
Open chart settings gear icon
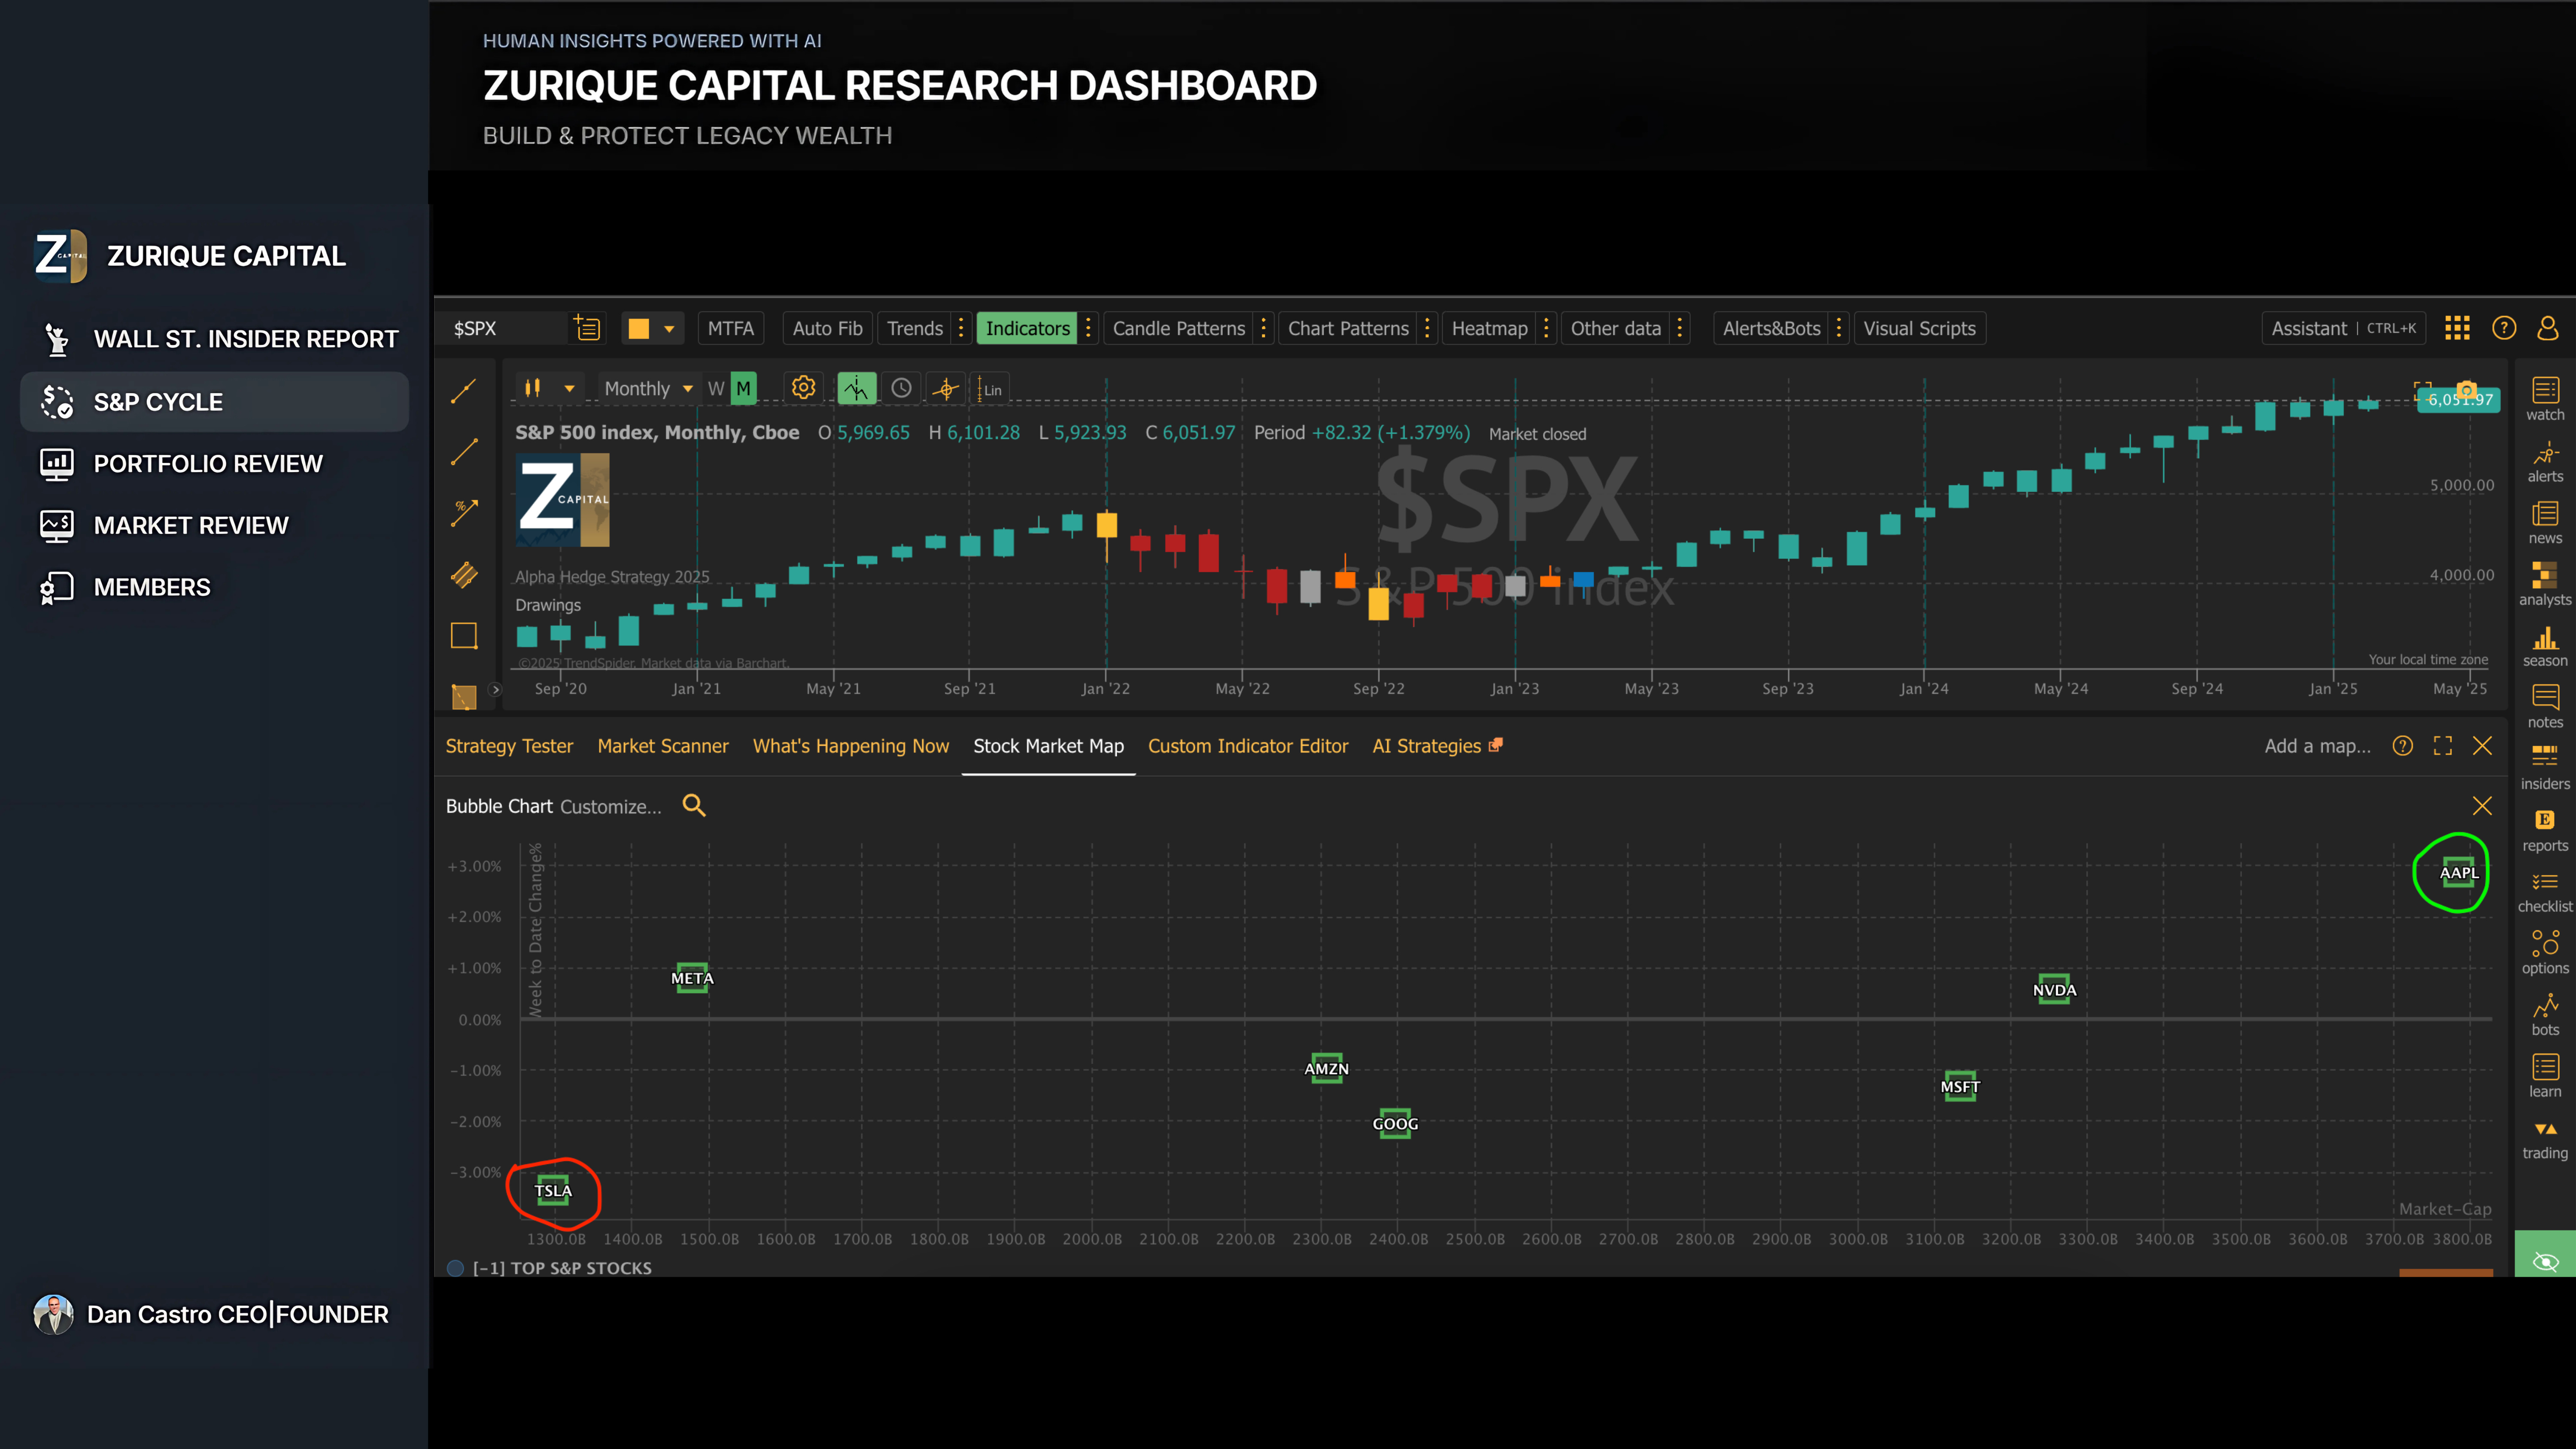(x=803, y=388)
